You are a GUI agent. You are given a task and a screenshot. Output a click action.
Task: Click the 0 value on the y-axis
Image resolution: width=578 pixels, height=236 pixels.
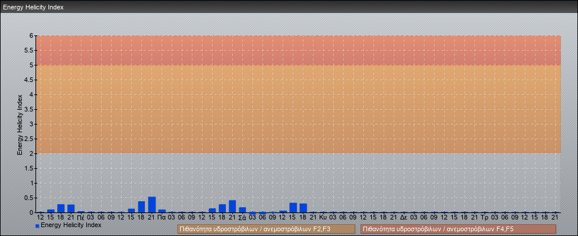coord(32,212)
